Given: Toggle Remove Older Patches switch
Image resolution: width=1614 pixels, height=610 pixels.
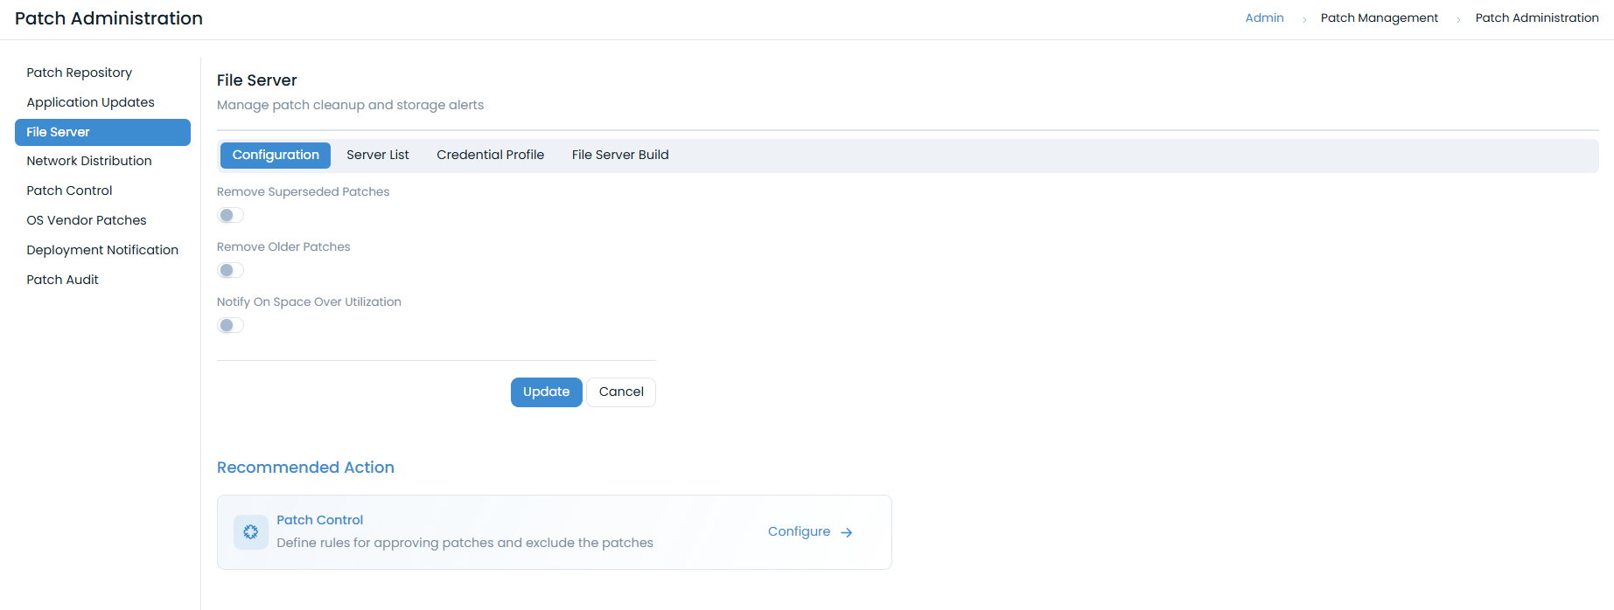Looking at the screenshot, I should [x=231, y=270].
